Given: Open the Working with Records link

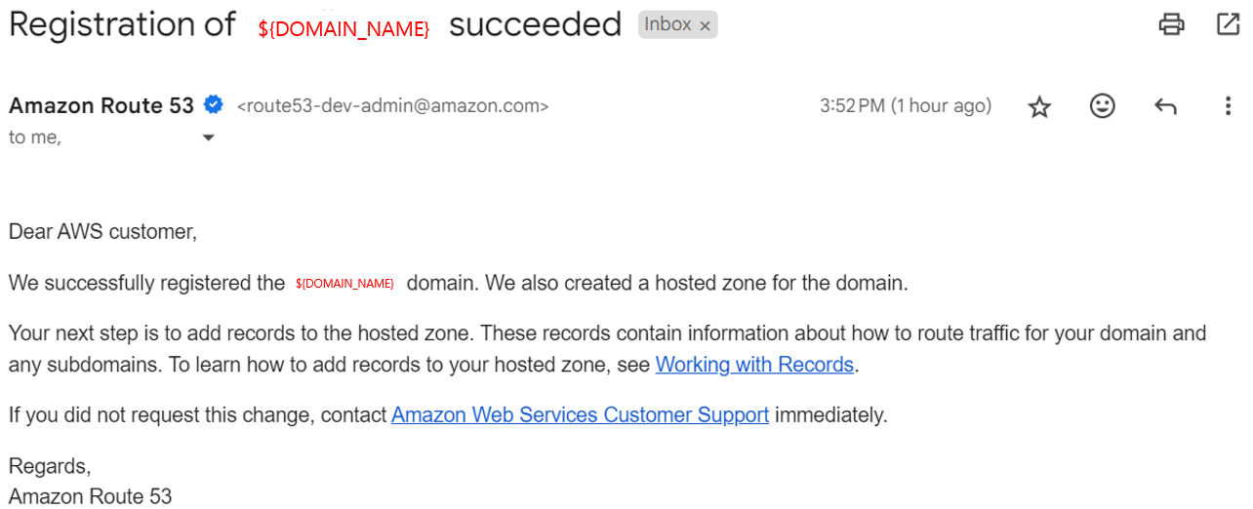Looking at the screenshot, I should click(754, 365).
